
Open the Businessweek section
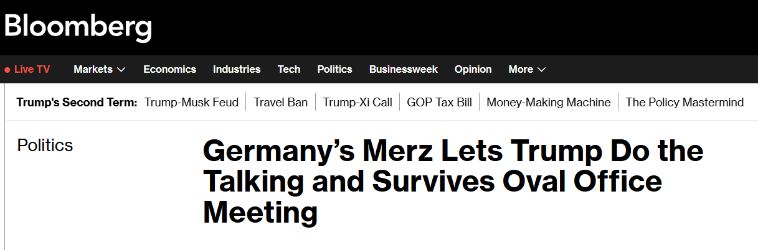click(403, 70)
